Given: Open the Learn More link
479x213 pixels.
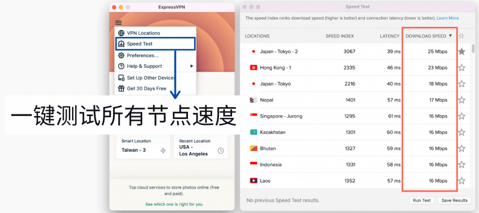Looking at the screenshot, I should [x=448, y=18].
